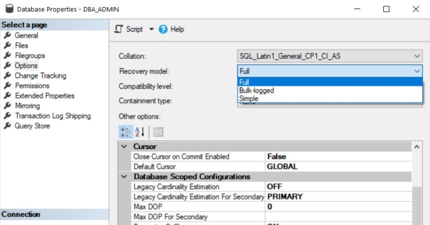Click the options grid scroll-up arrow
430x225 pixels.
pos(417,147)
